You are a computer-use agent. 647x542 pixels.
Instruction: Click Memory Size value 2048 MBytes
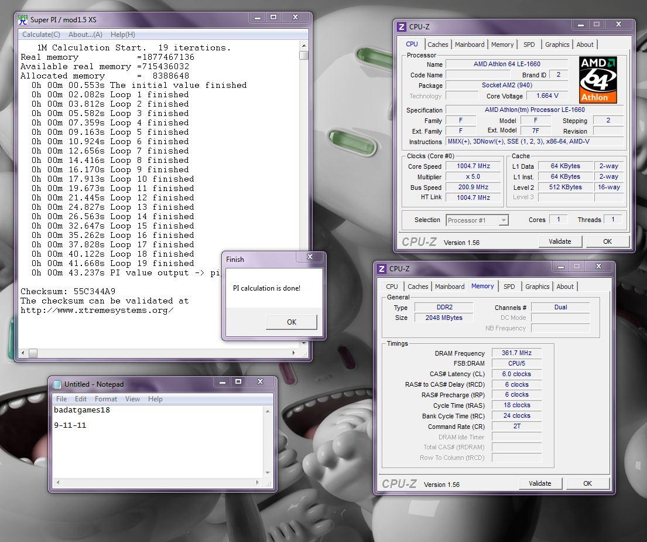tap(444, 318)
